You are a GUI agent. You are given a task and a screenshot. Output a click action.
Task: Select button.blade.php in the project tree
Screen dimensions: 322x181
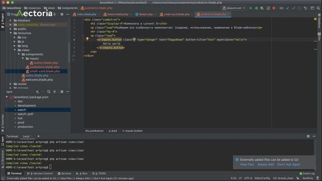[44, 62]
